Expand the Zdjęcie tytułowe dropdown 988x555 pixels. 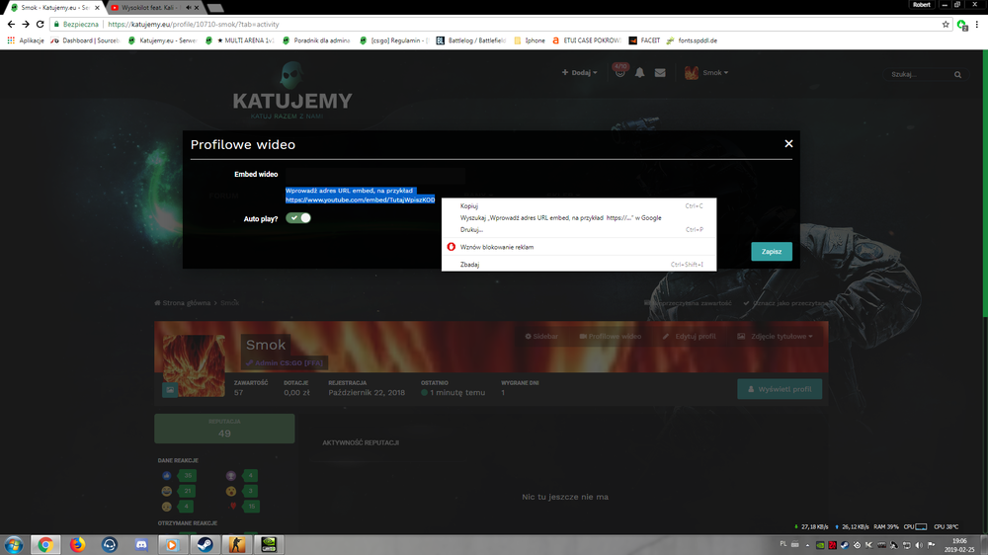(x=775, y=337)
